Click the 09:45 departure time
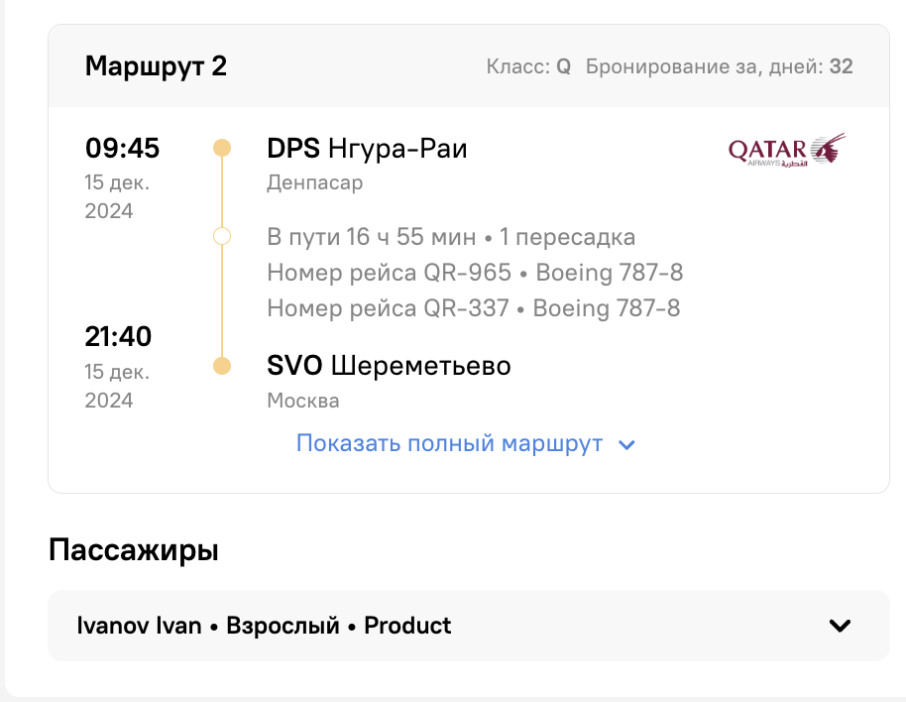The height and width of the screenshot is (702, 906). 122,148
